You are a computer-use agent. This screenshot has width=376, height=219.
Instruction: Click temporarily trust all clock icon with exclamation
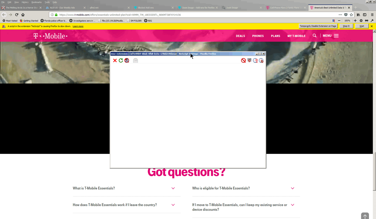(255, 60)
